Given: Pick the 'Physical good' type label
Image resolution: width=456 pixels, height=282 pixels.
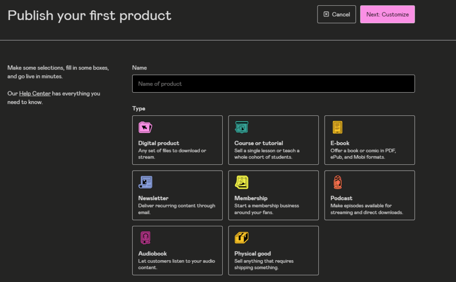Looking at the screenshot, I should [252, 253].
